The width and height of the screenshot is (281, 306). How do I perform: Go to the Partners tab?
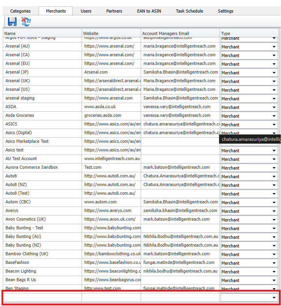coord(114,11)
